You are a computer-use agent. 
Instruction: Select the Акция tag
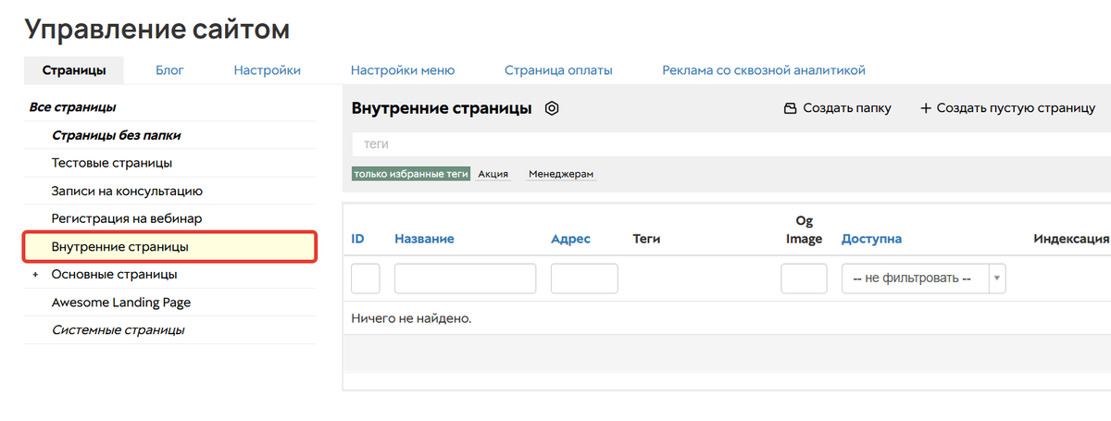pyautogui.click(x=493, y=174)
